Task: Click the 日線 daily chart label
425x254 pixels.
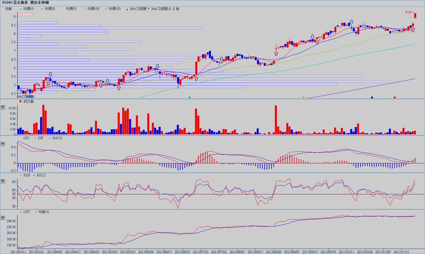Action: [9, 9]
